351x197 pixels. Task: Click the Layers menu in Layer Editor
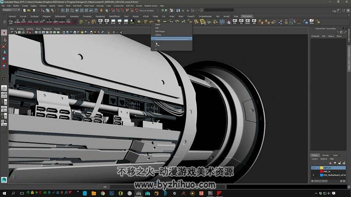click(314, 159)
